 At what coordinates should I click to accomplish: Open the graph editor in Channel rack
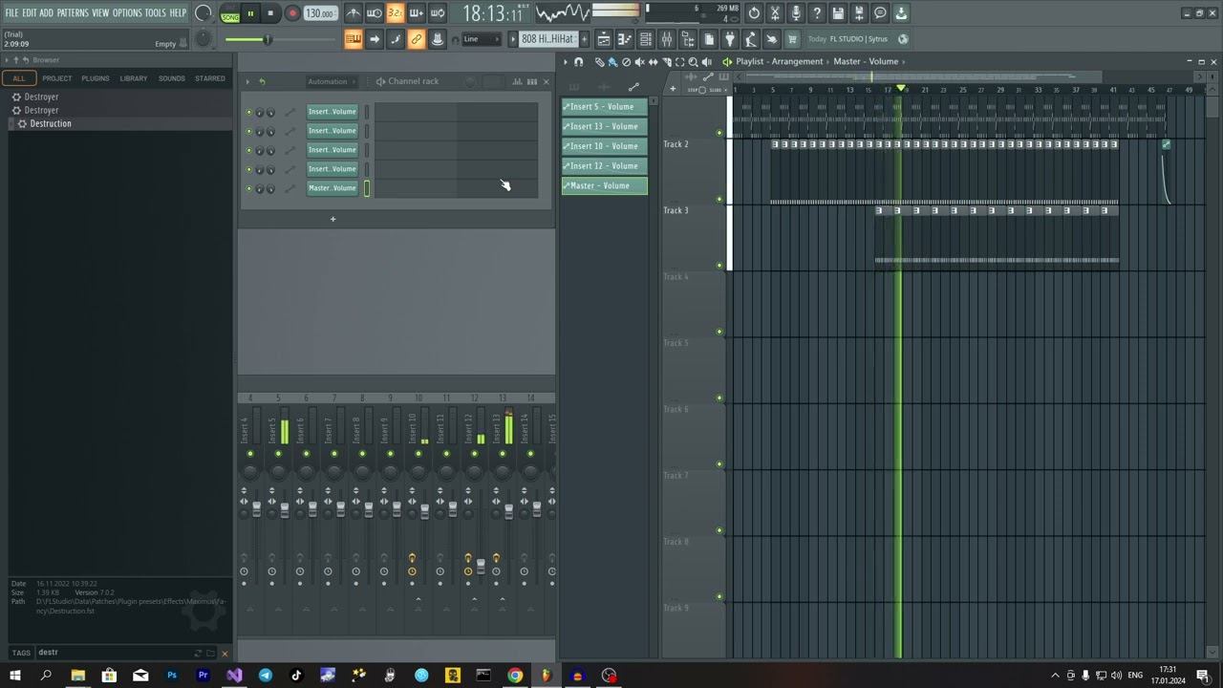pyautogui.click(x=517, y=81)
